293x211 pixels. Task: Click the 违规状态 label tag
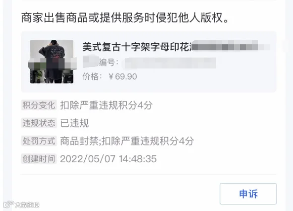pyautogui.click(x=39, y=123)
